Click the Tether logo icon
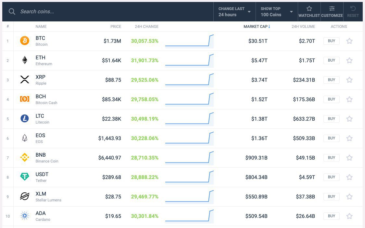Viewport: 365px width, 228px height. [x=25, y=177]
